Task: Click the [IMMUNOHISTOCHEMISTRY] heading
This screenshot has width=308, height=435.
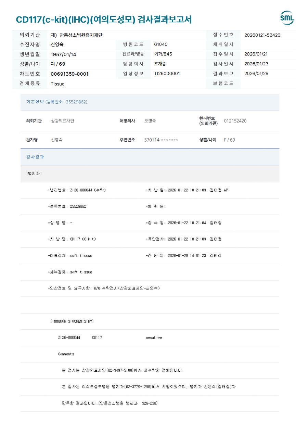Action: 72,321
